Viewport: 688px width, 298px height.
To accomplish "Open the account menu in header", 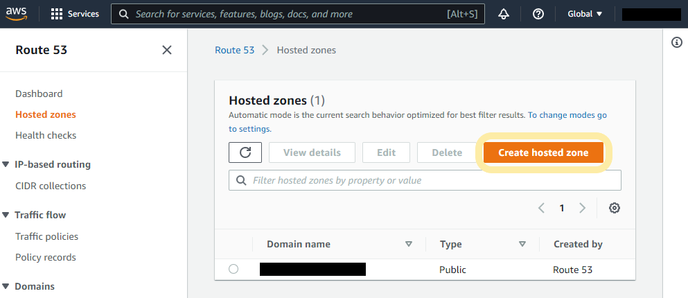I will point(651,14).
